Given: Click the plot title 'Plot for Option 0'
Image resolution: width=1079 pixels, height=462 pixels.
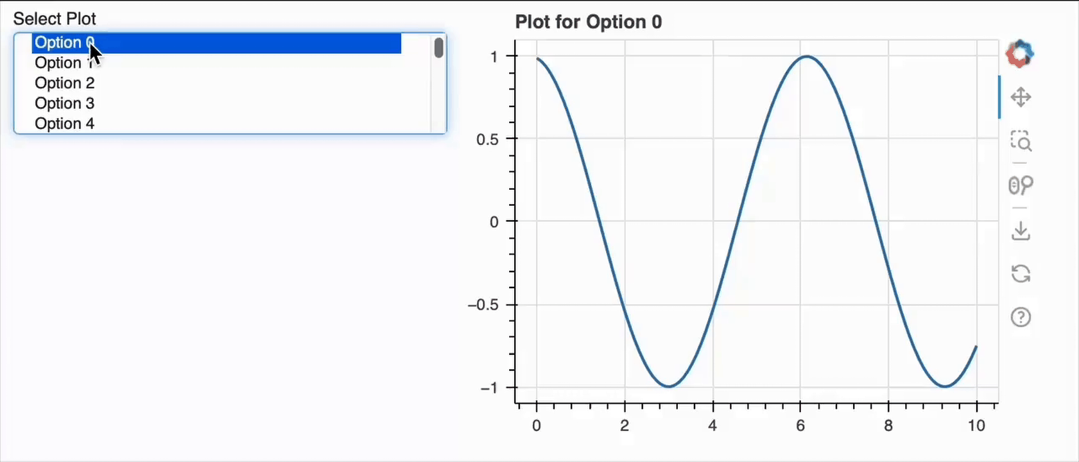Looking at the screenshot, I should click(588, 22).
